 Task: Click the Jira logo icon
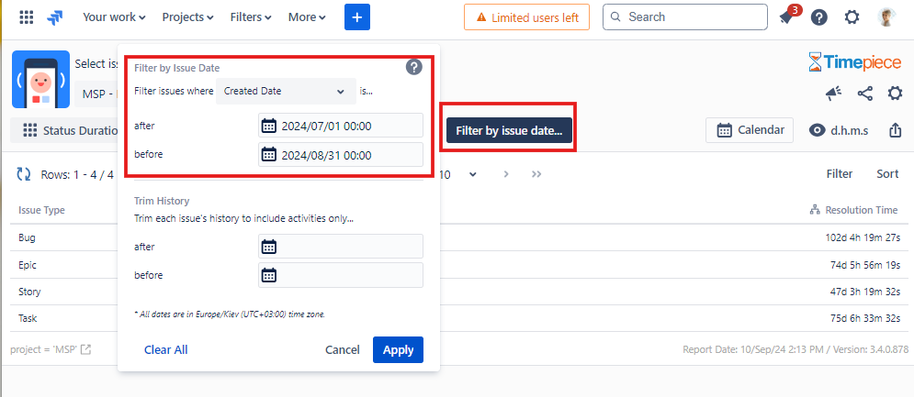pyautogui.click(x=55, y=17)
